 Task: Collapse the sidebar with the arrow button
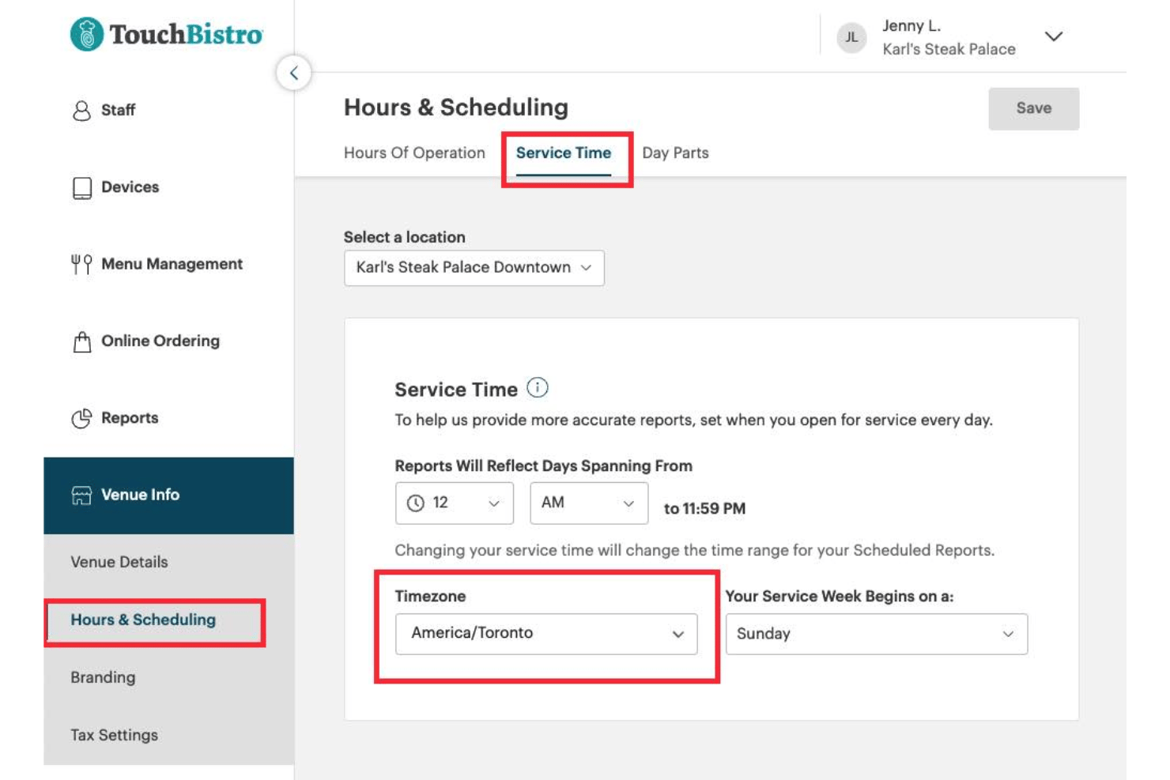coord(293,73)
